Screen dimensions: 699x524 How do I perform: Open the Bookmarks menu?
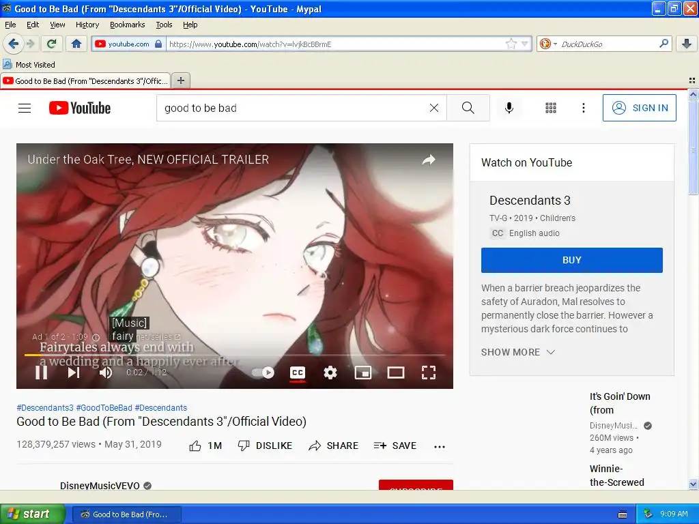pyautogui.click(x=128, y=25)
